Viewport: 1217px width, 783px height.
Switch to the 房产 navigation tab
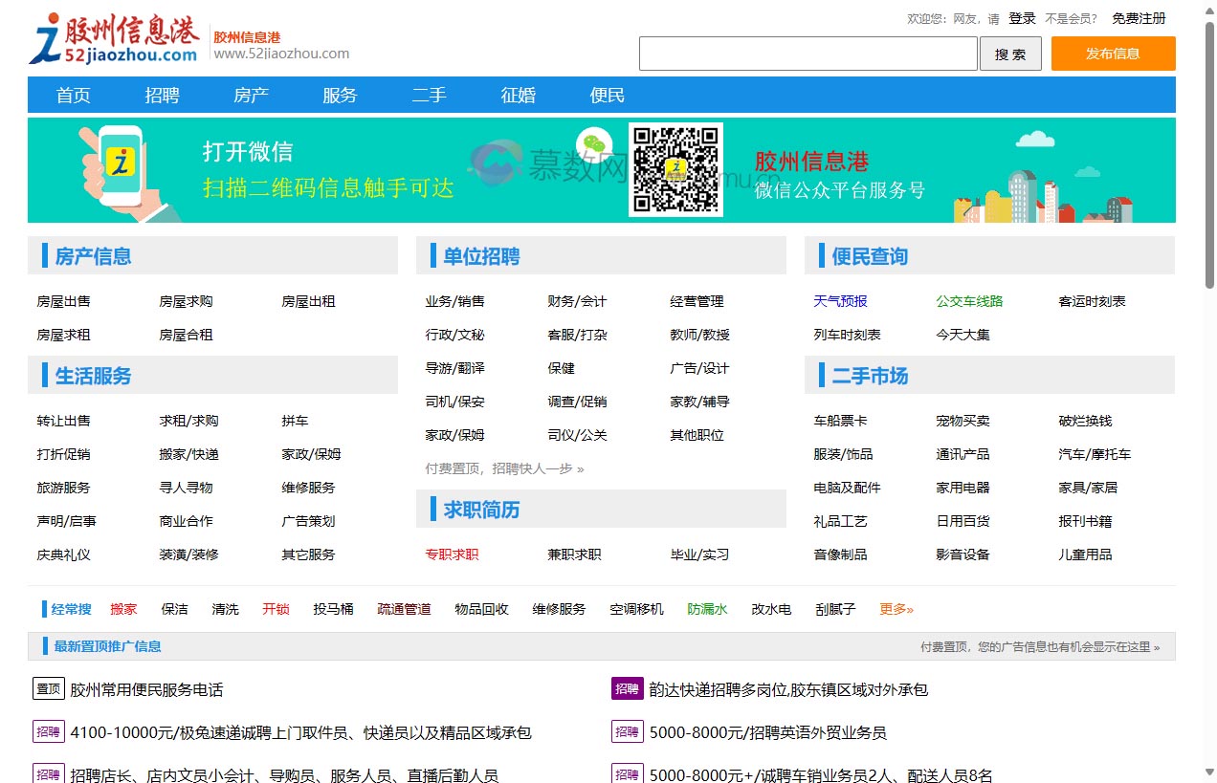pyautogui.click(x=251, y=95)
